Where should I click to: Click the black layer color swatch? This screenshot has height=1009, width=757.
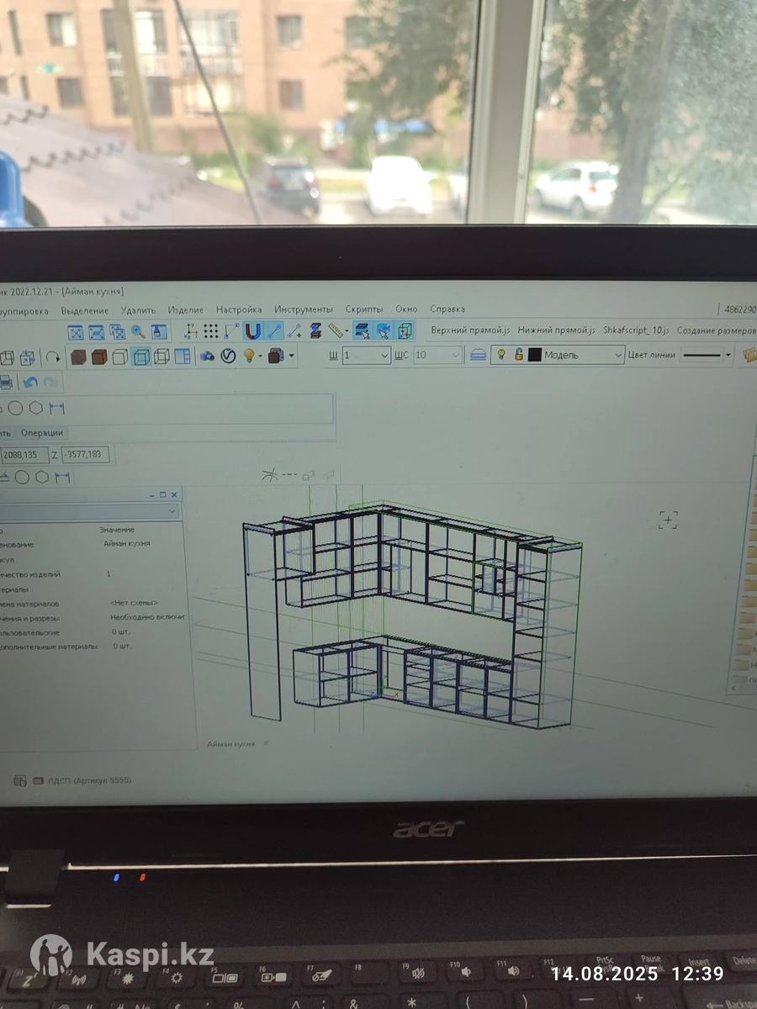(x=534, y=355)
